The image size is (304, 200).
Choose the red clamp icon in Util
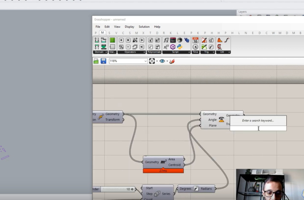click(x=220, y=47)
